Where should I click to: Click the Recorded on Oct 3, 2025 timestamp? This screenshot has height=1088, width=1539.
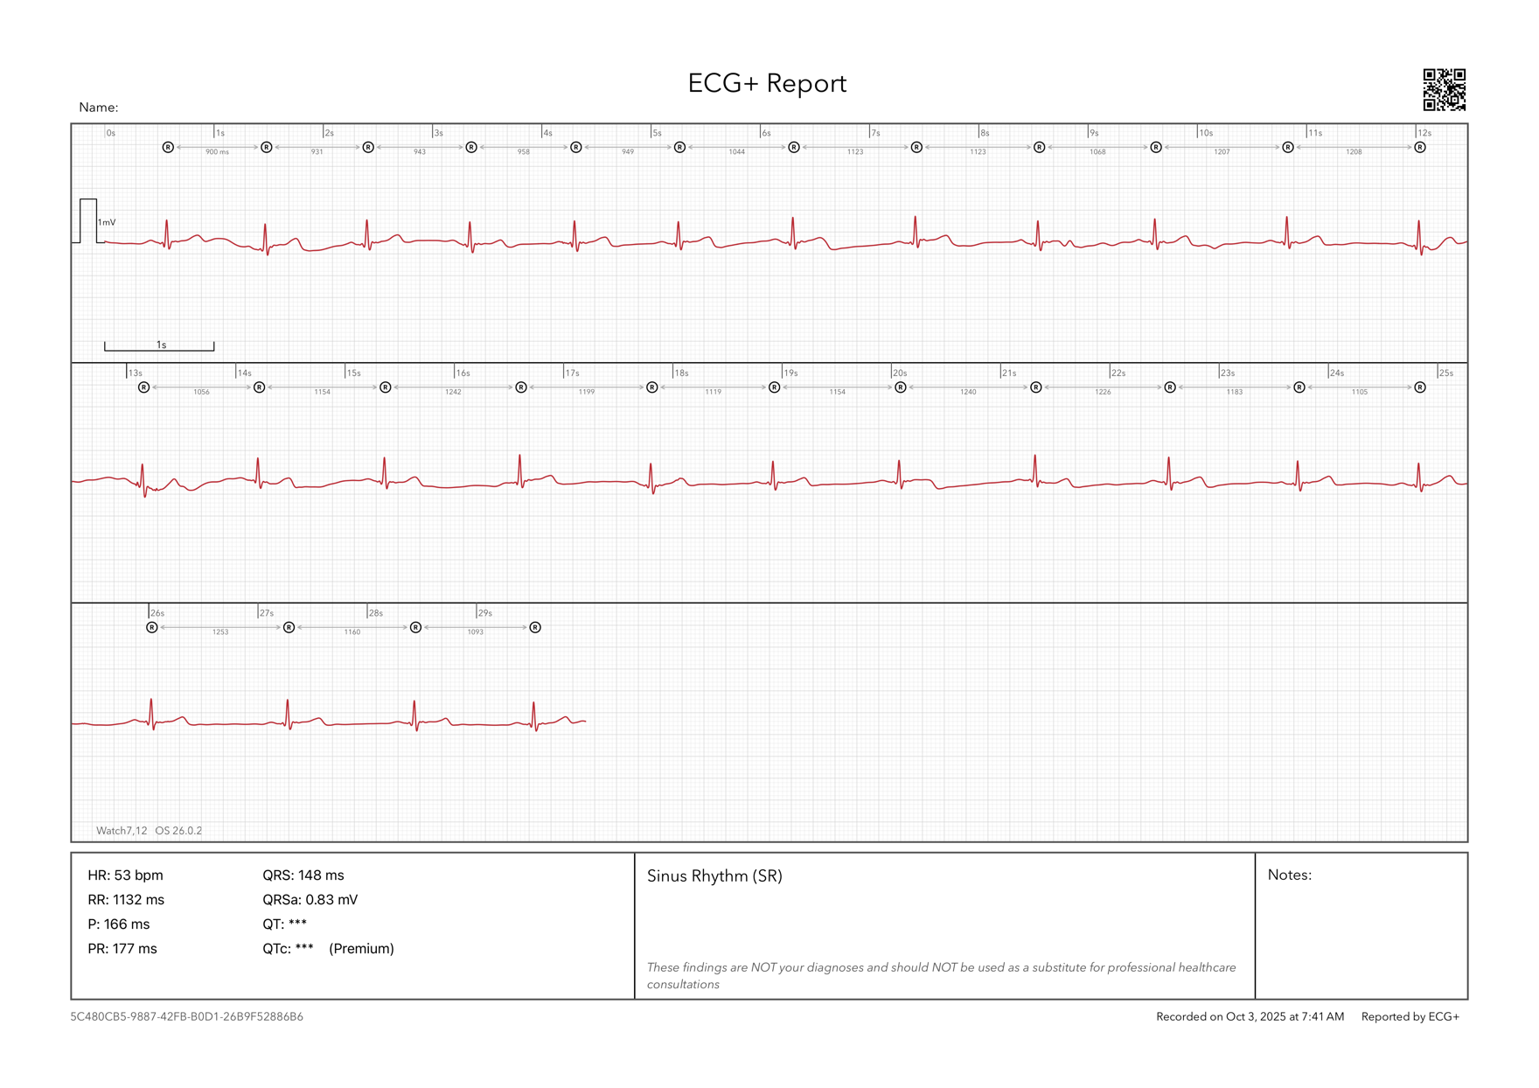pos(1250,1017)
